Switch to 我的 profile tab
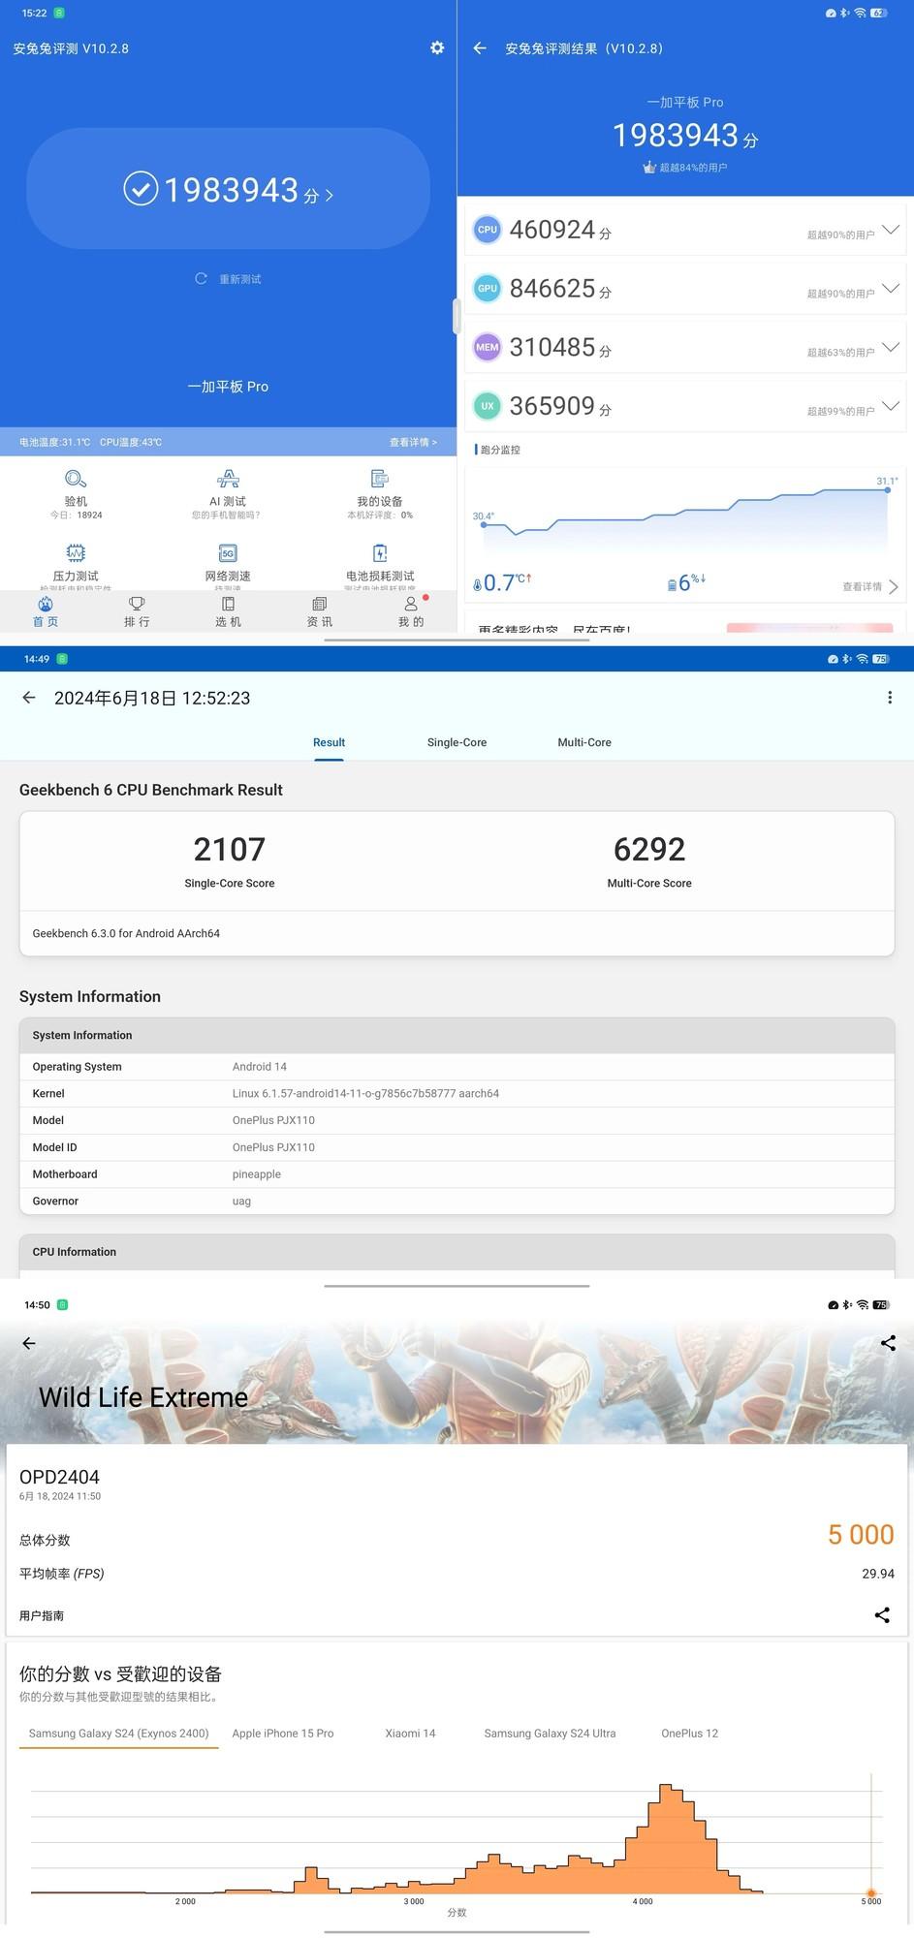 coord(411,612)
